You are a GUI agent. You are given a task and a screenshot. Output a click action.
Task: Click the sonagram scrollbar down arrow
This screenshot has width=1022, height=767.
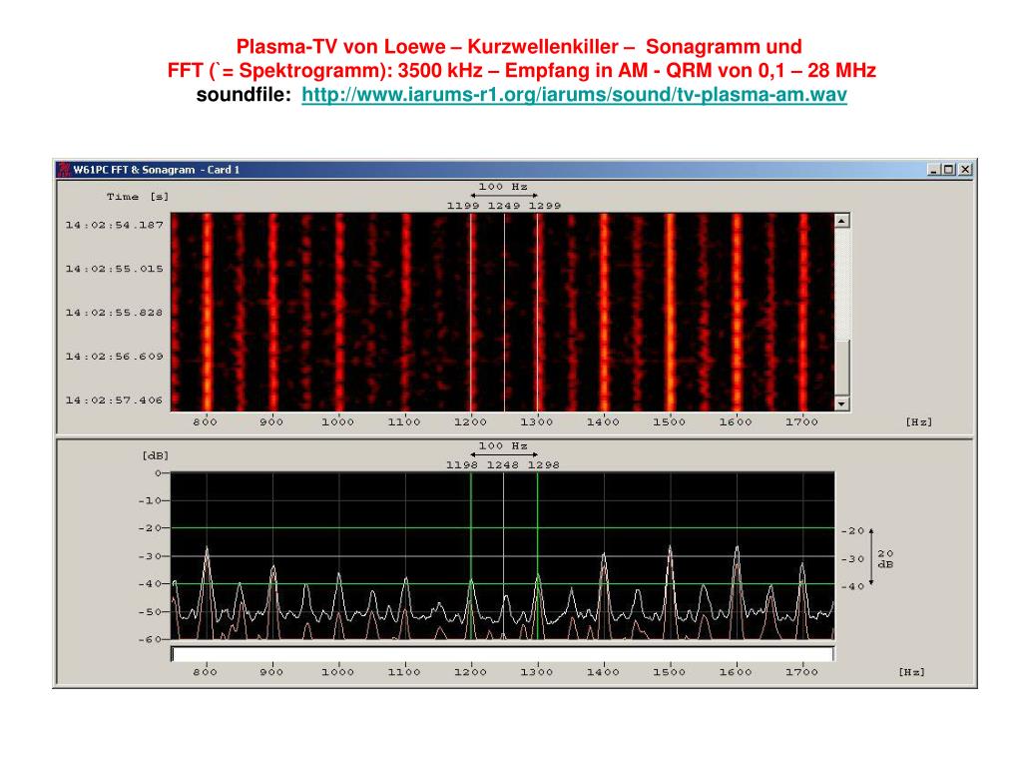pyautogui.click(x=842, y=403)
